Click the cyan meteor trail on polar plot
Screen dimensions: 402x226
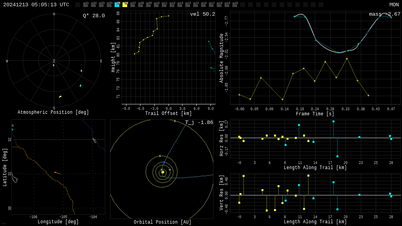[80, 86]
